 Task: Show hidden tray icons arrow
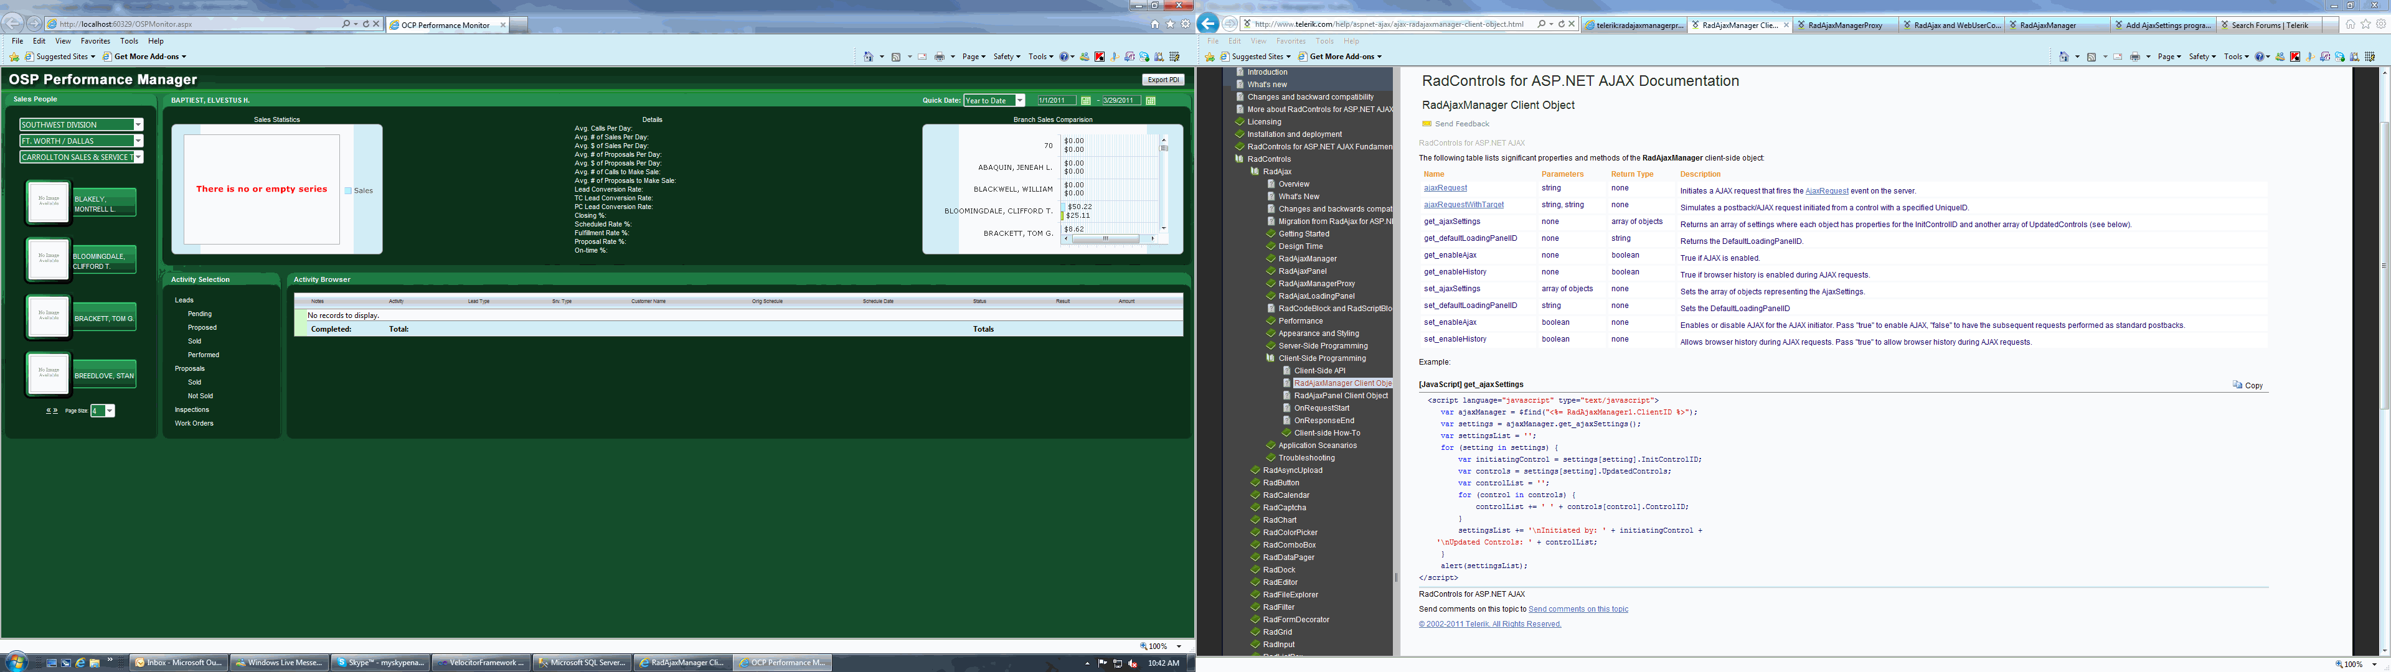tap(1087, 663)
